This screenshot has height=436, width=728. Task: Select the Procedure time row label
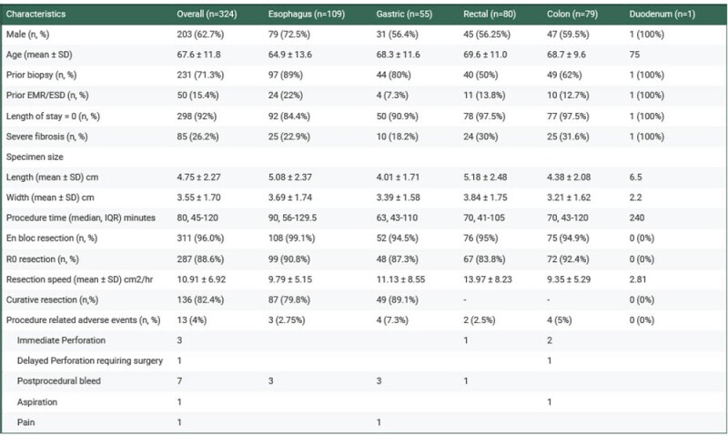coord(81,218)
